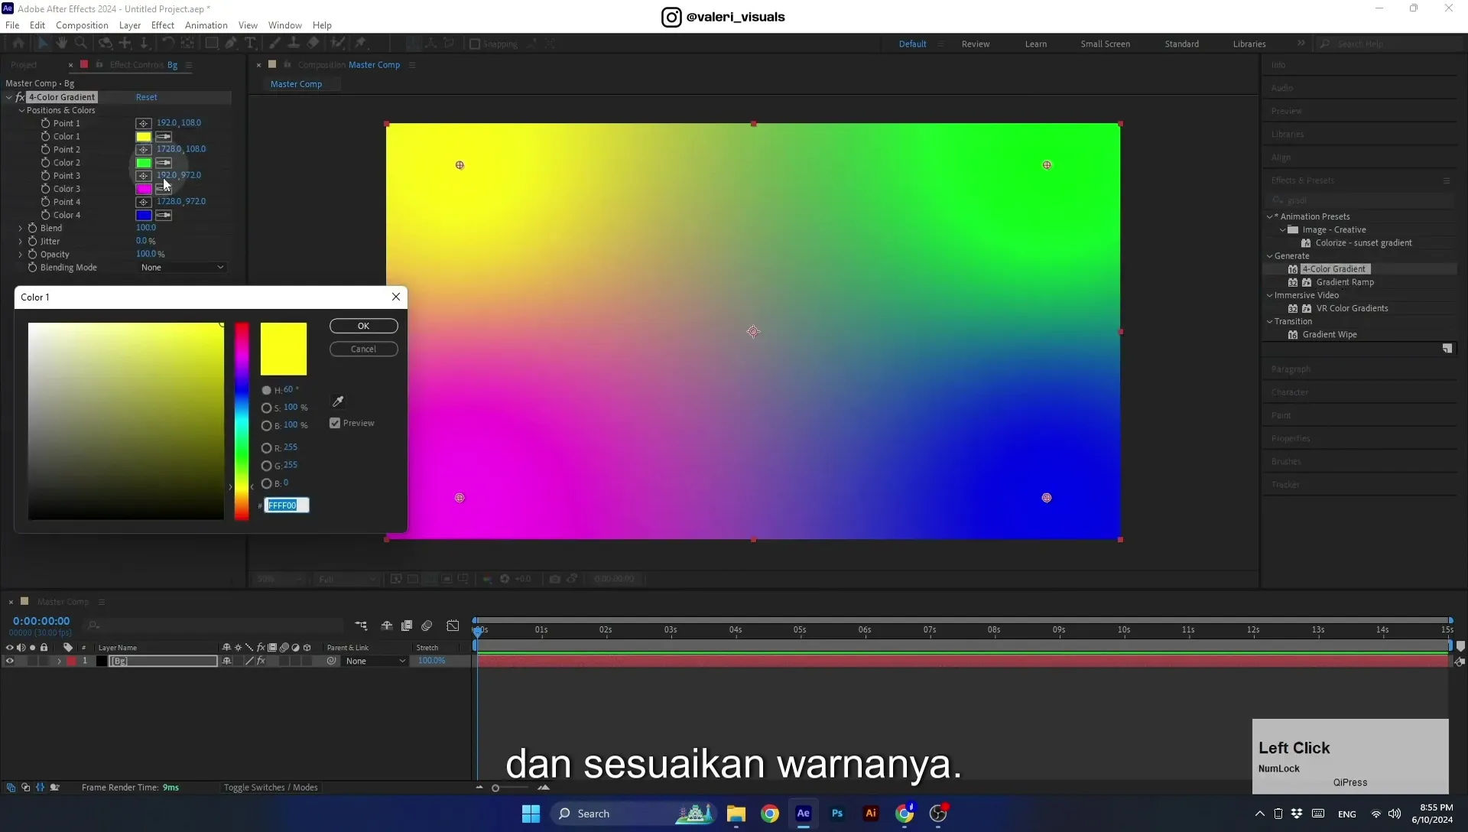This screenshot has height=832, width=1468.
Task: Click Color 1 eyedropper in Effect Controls
Action: 164,137
